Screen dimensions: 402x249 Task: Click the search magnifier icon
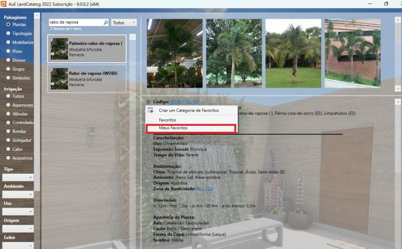tap(106, 23)
